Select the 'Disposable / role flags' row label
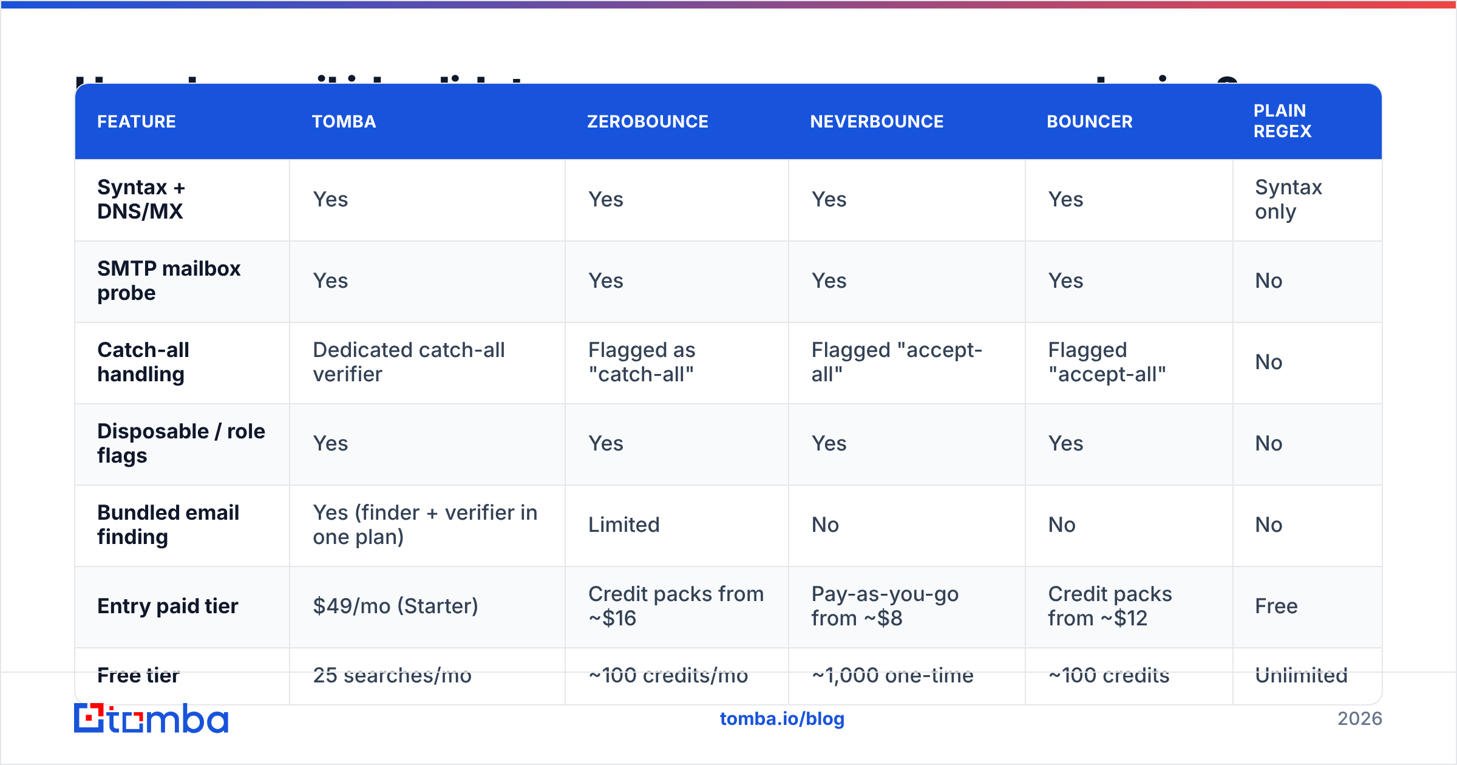 (x=181, y=443)
